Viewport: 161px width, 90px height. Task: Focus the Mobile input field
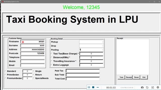click(33, 61)
